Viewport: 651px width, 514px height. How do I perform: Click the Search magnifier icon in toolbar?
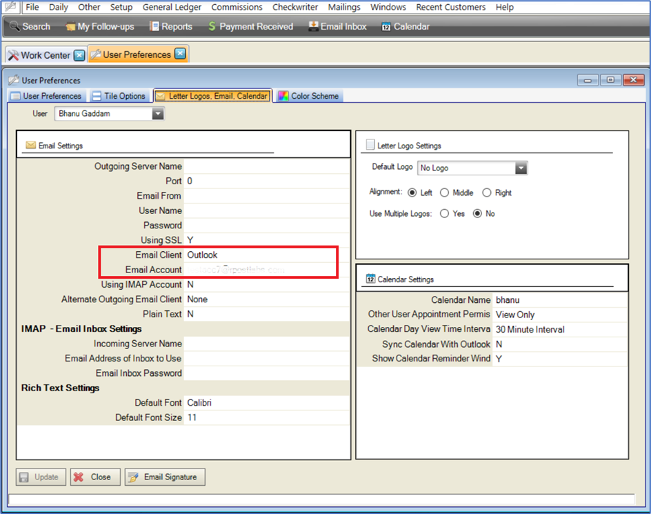click(x=14, y=27)
